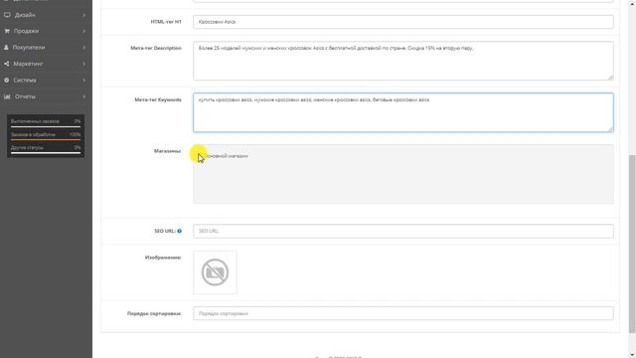Click the Мета-тег Description label
This screenshot has width=636, height=358.
[x=156, y=48]
